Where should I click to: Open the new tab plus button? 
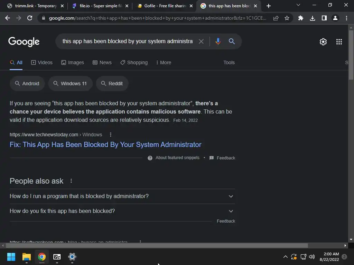coord(268,6)
